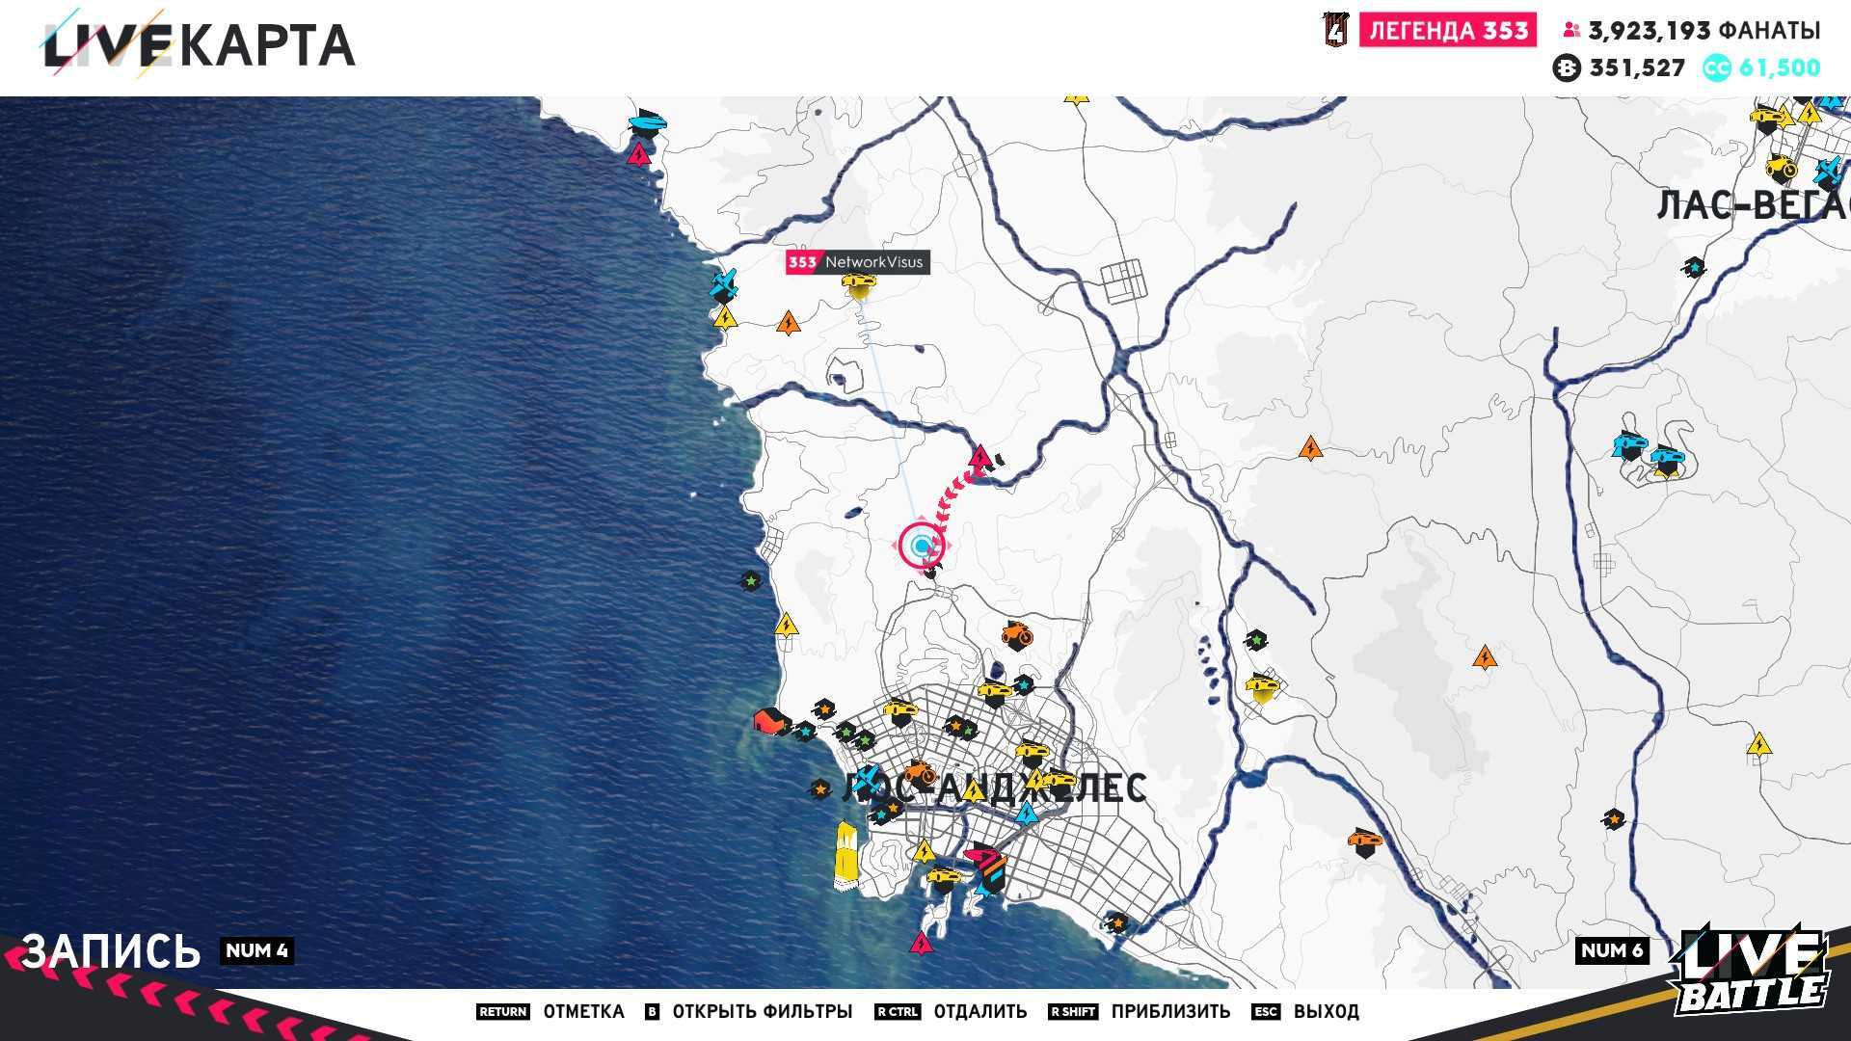Open filters with ОТКРЫТЬ ФИЛЬТРЫ
This screenshot has height=1041, width=1851.
[762, 1011]
